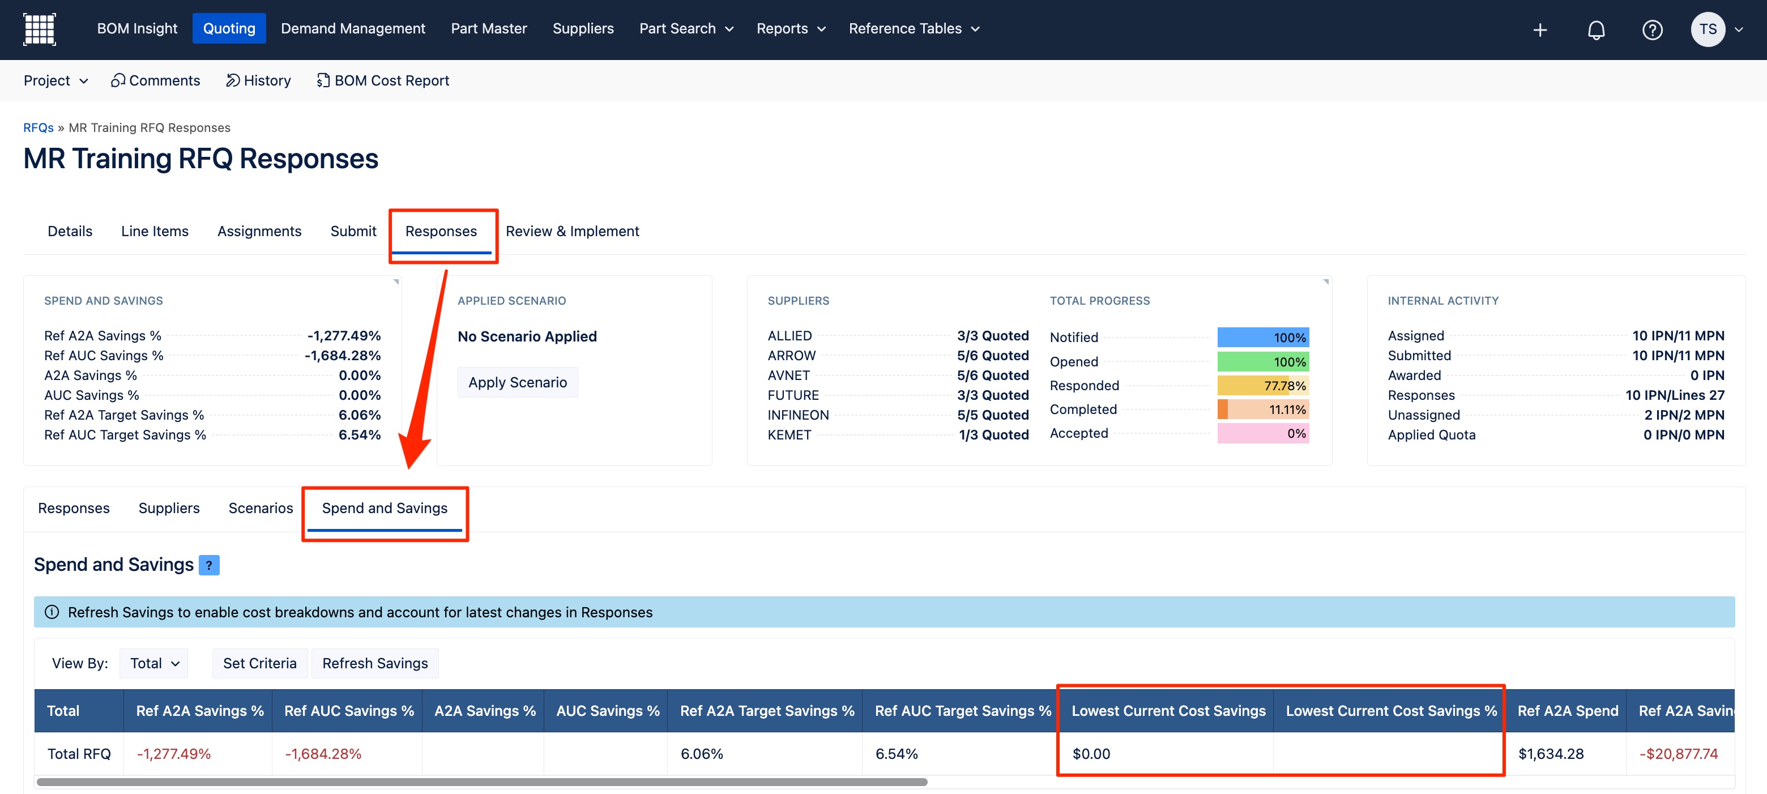Click the Responded 77.78% progress bar

click(1263, 385)
